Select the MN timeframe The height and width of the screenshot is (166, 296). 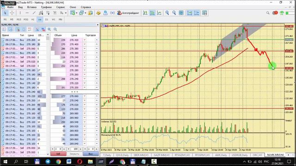[61, 19]
